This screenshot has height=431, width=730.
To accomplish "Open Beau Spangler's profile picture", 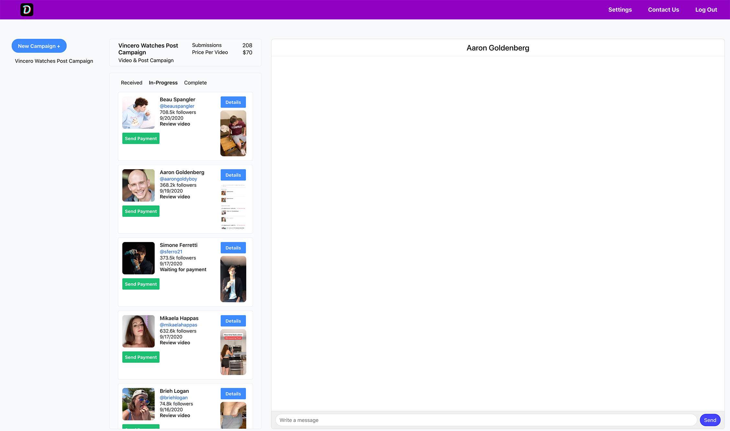I will point(138,113).
